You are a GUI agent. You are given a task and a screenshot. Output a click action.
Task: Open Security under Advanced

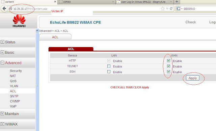click(x=16, y=71)
